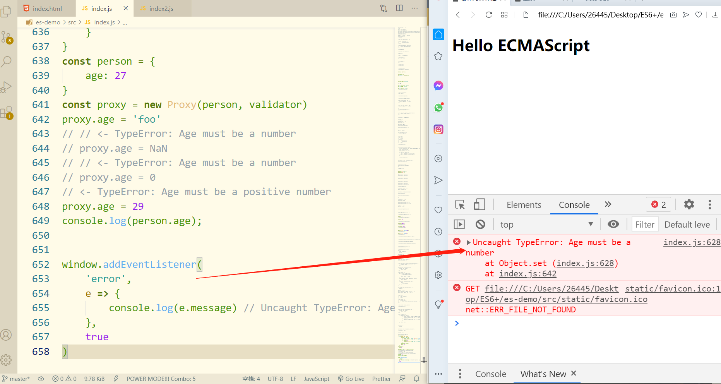Close the What's New drawer tab
The width and height of the screenshot is (721, 384).
point(574,373)
